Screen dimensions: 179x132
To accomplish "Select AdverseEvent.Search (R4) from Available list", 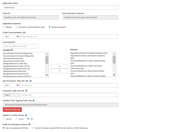I will click(x=14, y=61).
